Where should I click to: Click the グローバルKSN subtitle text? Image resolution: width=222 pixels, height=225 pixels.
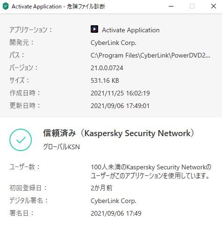point(61,147)
